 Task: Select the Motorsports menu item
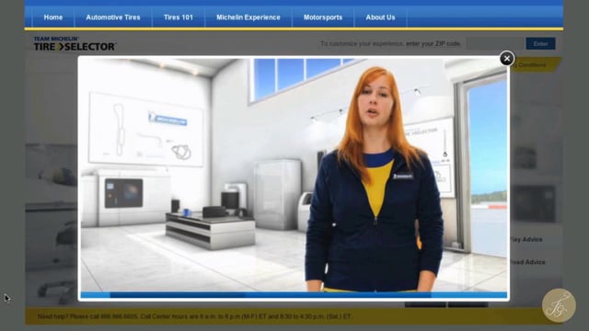click(x=323, y=17)
